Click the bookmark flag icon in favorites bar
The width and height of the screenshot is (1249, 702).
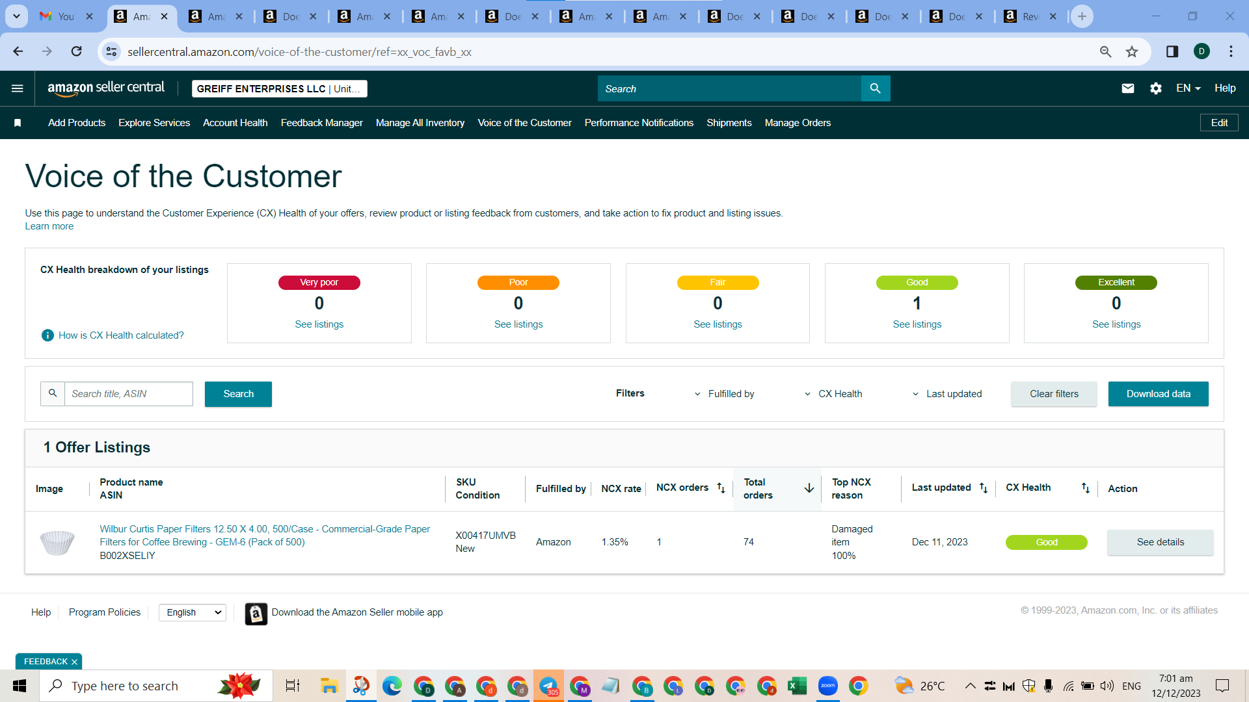(x=18, y=123)
